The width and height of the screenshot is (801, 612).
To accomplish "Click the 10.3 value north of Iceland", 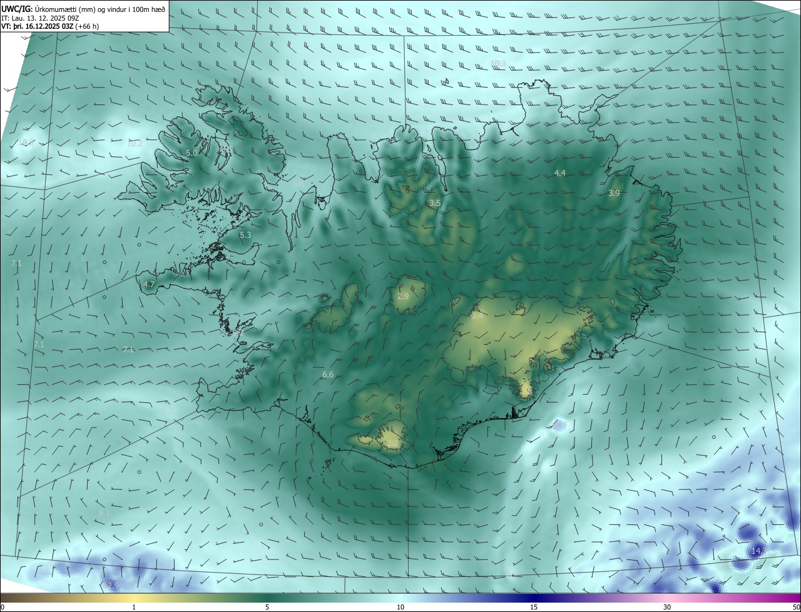I will (498, 63).
